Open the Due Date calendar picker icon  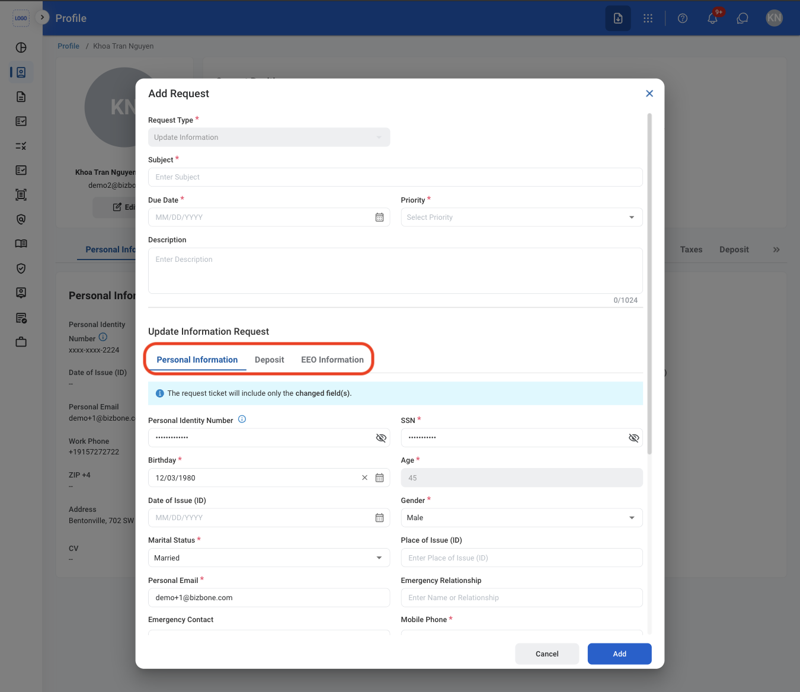[380, 217]
